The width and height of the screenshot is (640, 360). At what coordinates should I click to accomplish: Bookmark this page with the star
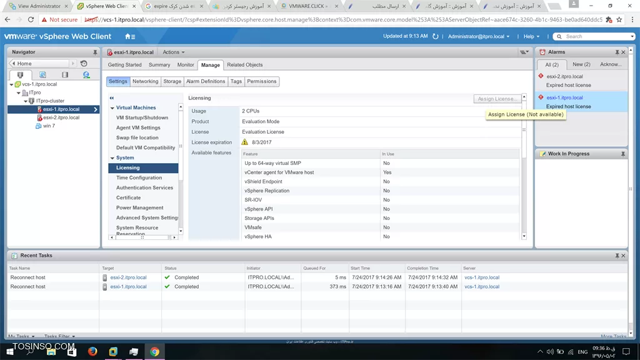[x=619, y=19]
